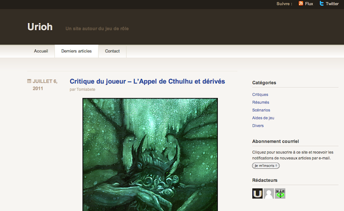Open the grey silhouette redactor avatar
Image resolution: width=344 pixels, height=211 pixels.
(x=269, y=193)
